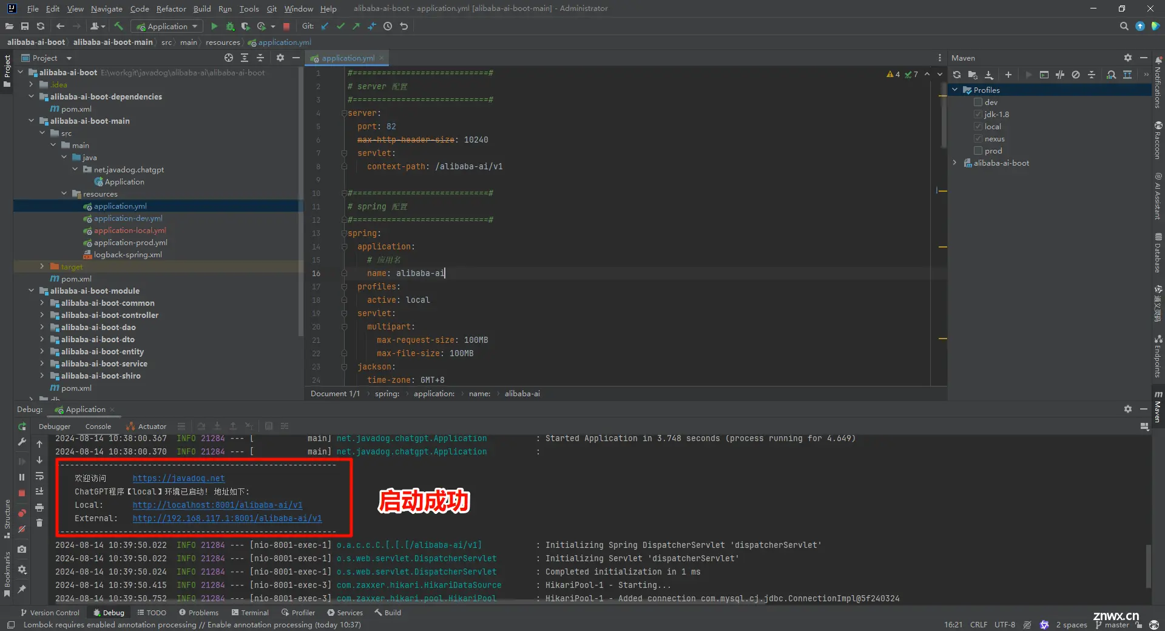The height and width of the screenshot is (631, 1165).
Task: Open the Problems tool window
Action: pyautogui.click(x=198, y=613)
